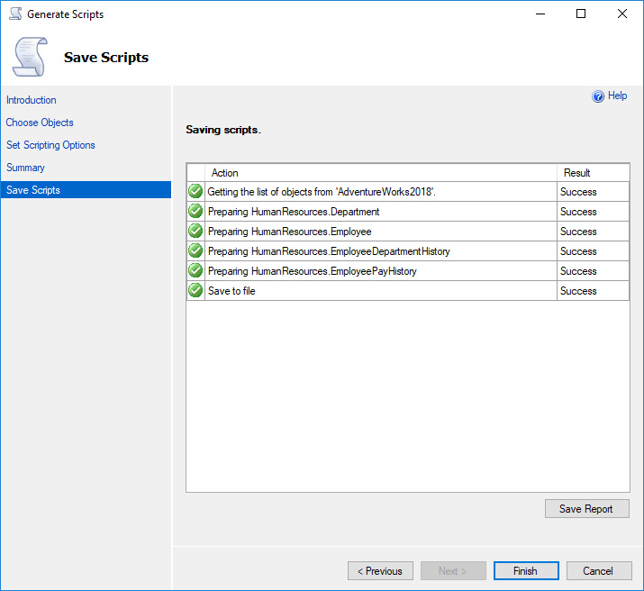
Task: Go to the Choose Objects step
Action: tap(40, 123)
